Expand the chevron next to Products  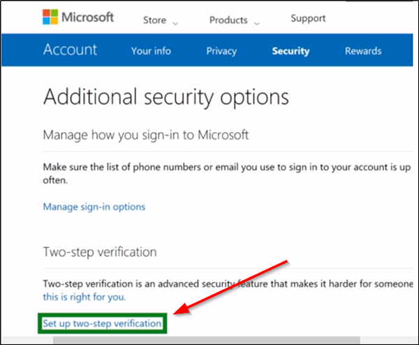coord(257,24)
